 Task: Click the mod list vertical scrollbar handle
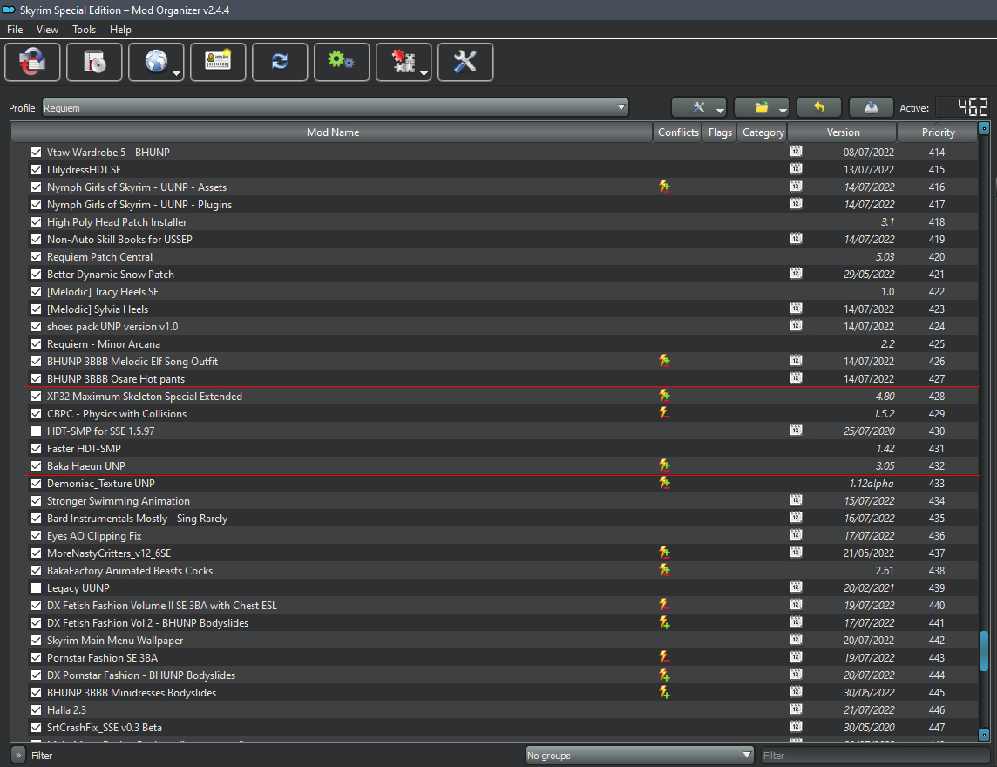[984, 651]
